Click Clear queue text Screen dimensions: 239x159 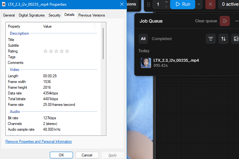pyautogui.click(x=206, y=21)
